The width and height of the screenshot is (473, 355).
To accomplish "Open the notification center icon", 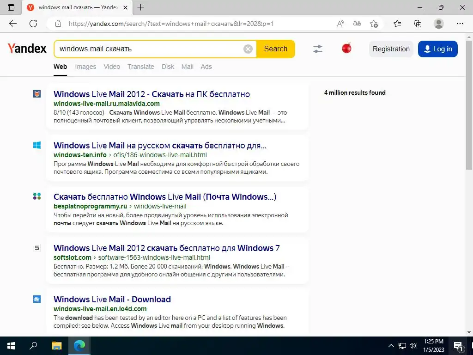I will coord(458,346).
